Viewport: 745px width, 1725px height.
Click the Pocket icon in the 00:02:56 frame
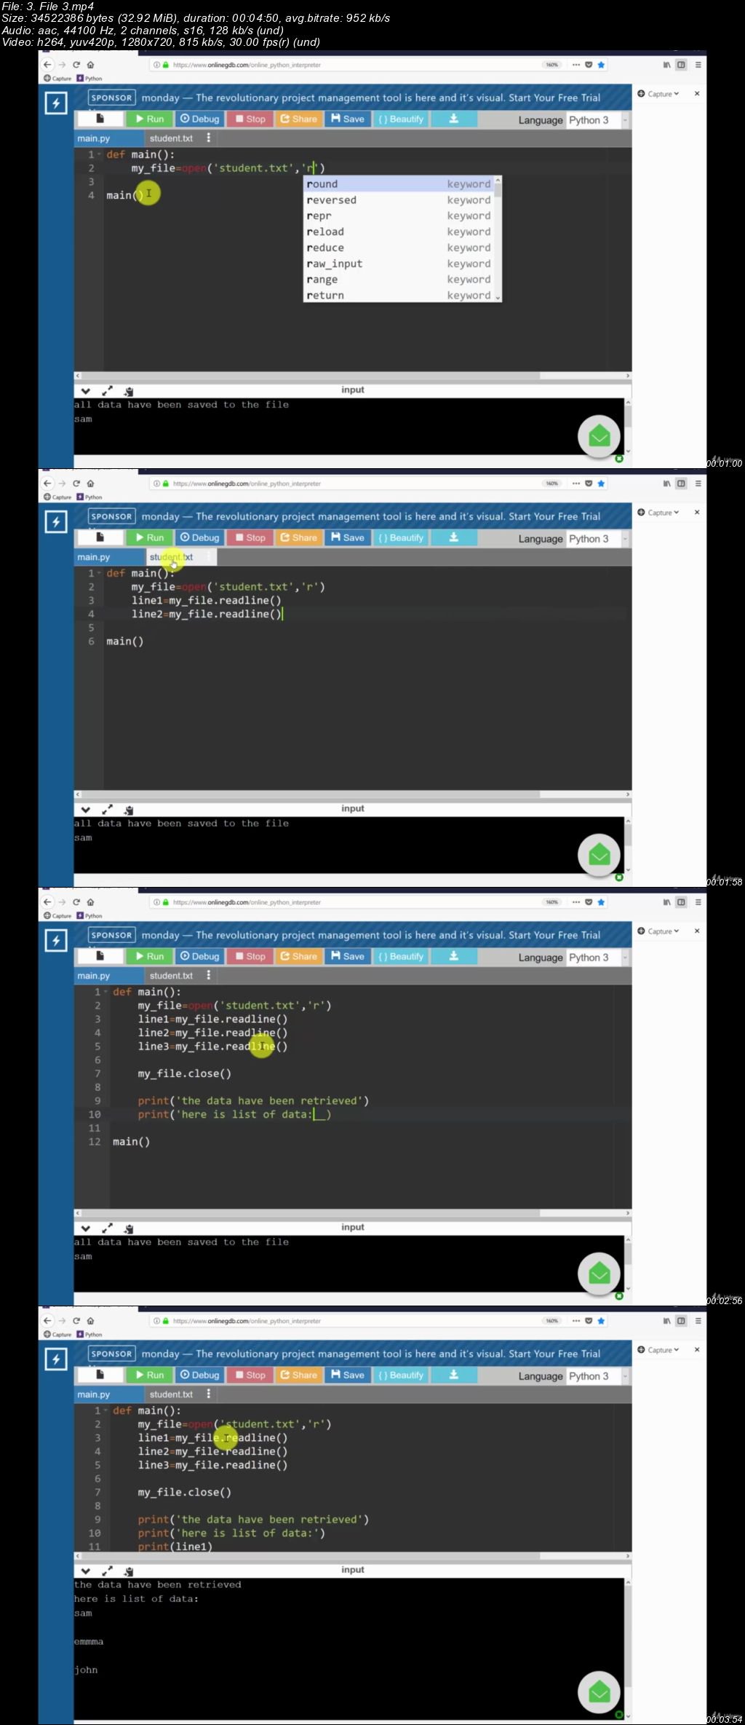589,902
